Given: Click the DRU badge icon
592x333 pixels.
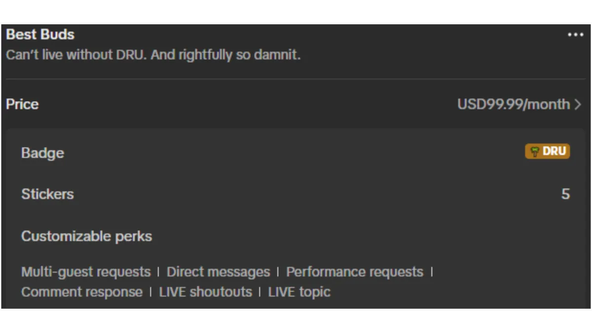Looking at the screenshot, I should coord(548,151).
